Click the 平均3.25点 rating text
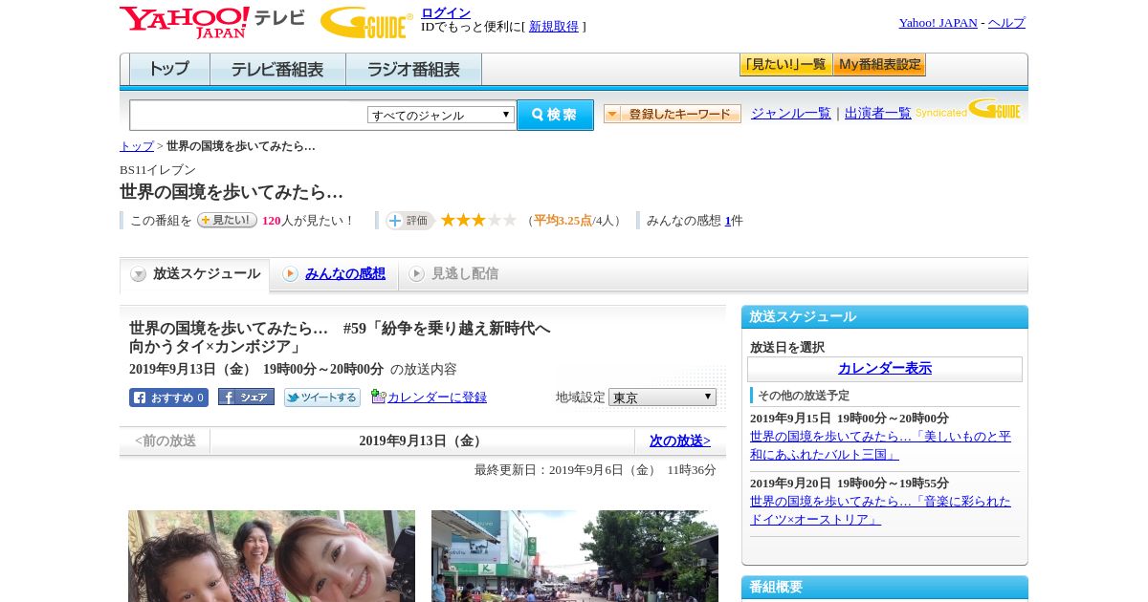This screenshot has width=1148, height=602. (x=563, y=221)
